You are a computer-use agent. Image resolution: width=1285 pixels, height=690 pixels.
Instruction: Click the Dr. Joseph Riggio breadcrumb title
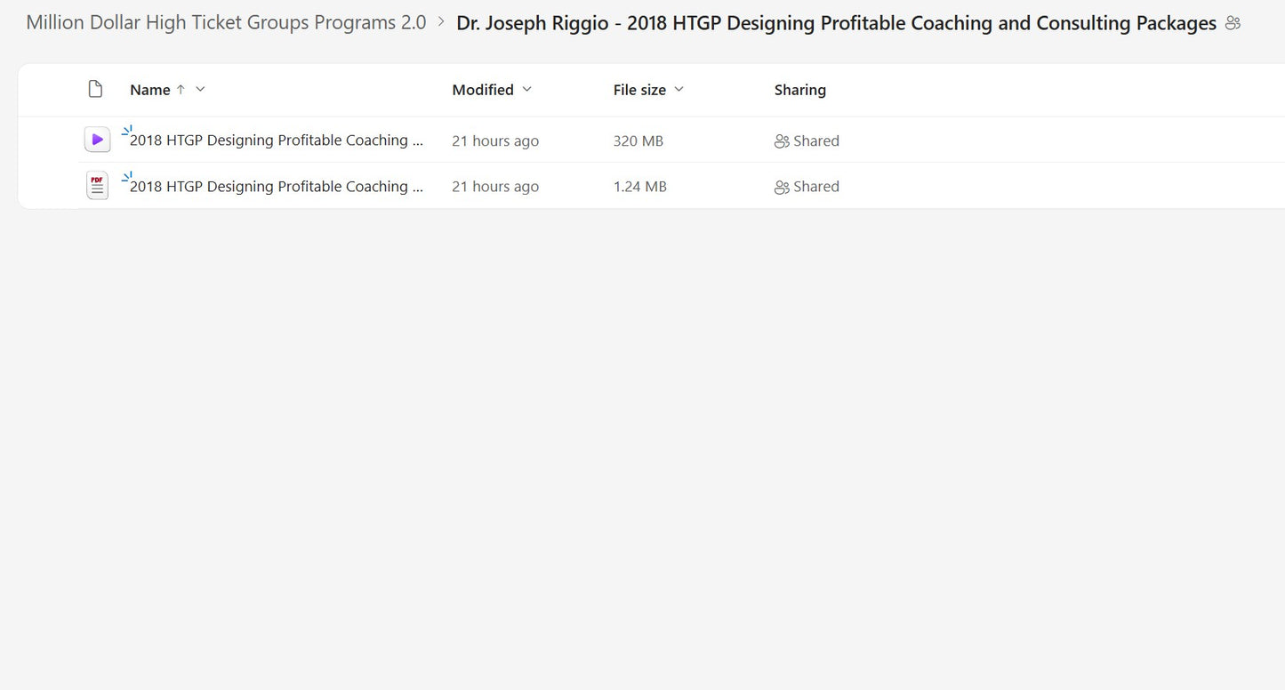[834, 22]
